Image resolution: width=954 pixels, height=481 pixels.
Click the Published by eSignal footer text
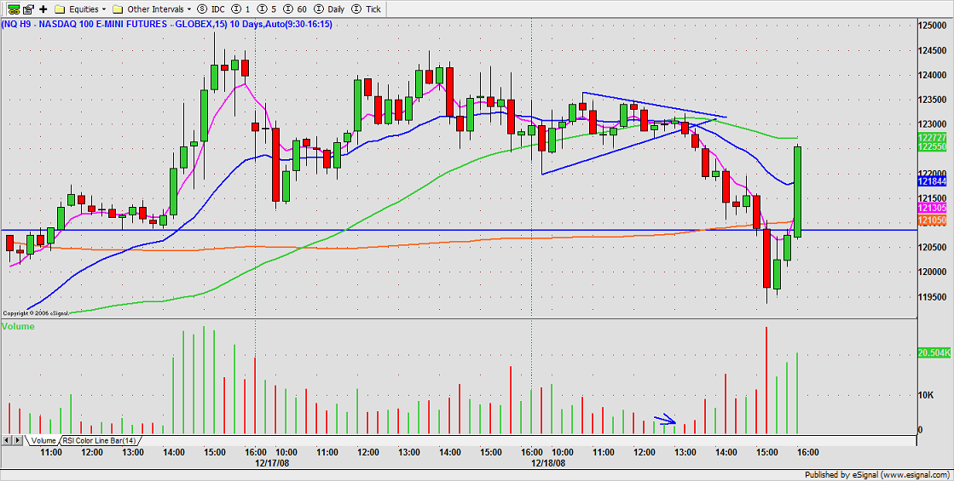[x=878, y=474]
